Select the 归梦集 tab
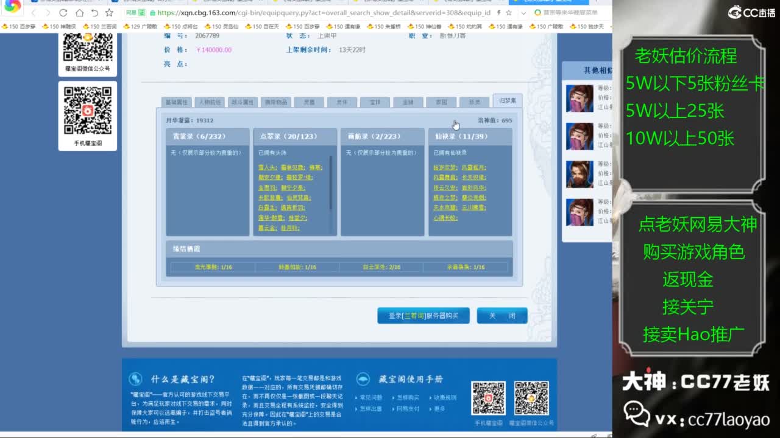Image resolution: width=780 pixels, height=438 pixels. coord(507,101)
